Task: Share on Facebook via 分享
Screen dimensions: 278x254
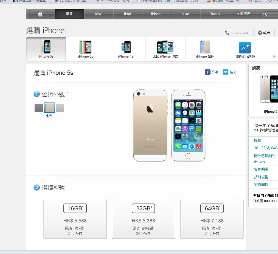Action: pyautogui.click(x=212, y=72)
